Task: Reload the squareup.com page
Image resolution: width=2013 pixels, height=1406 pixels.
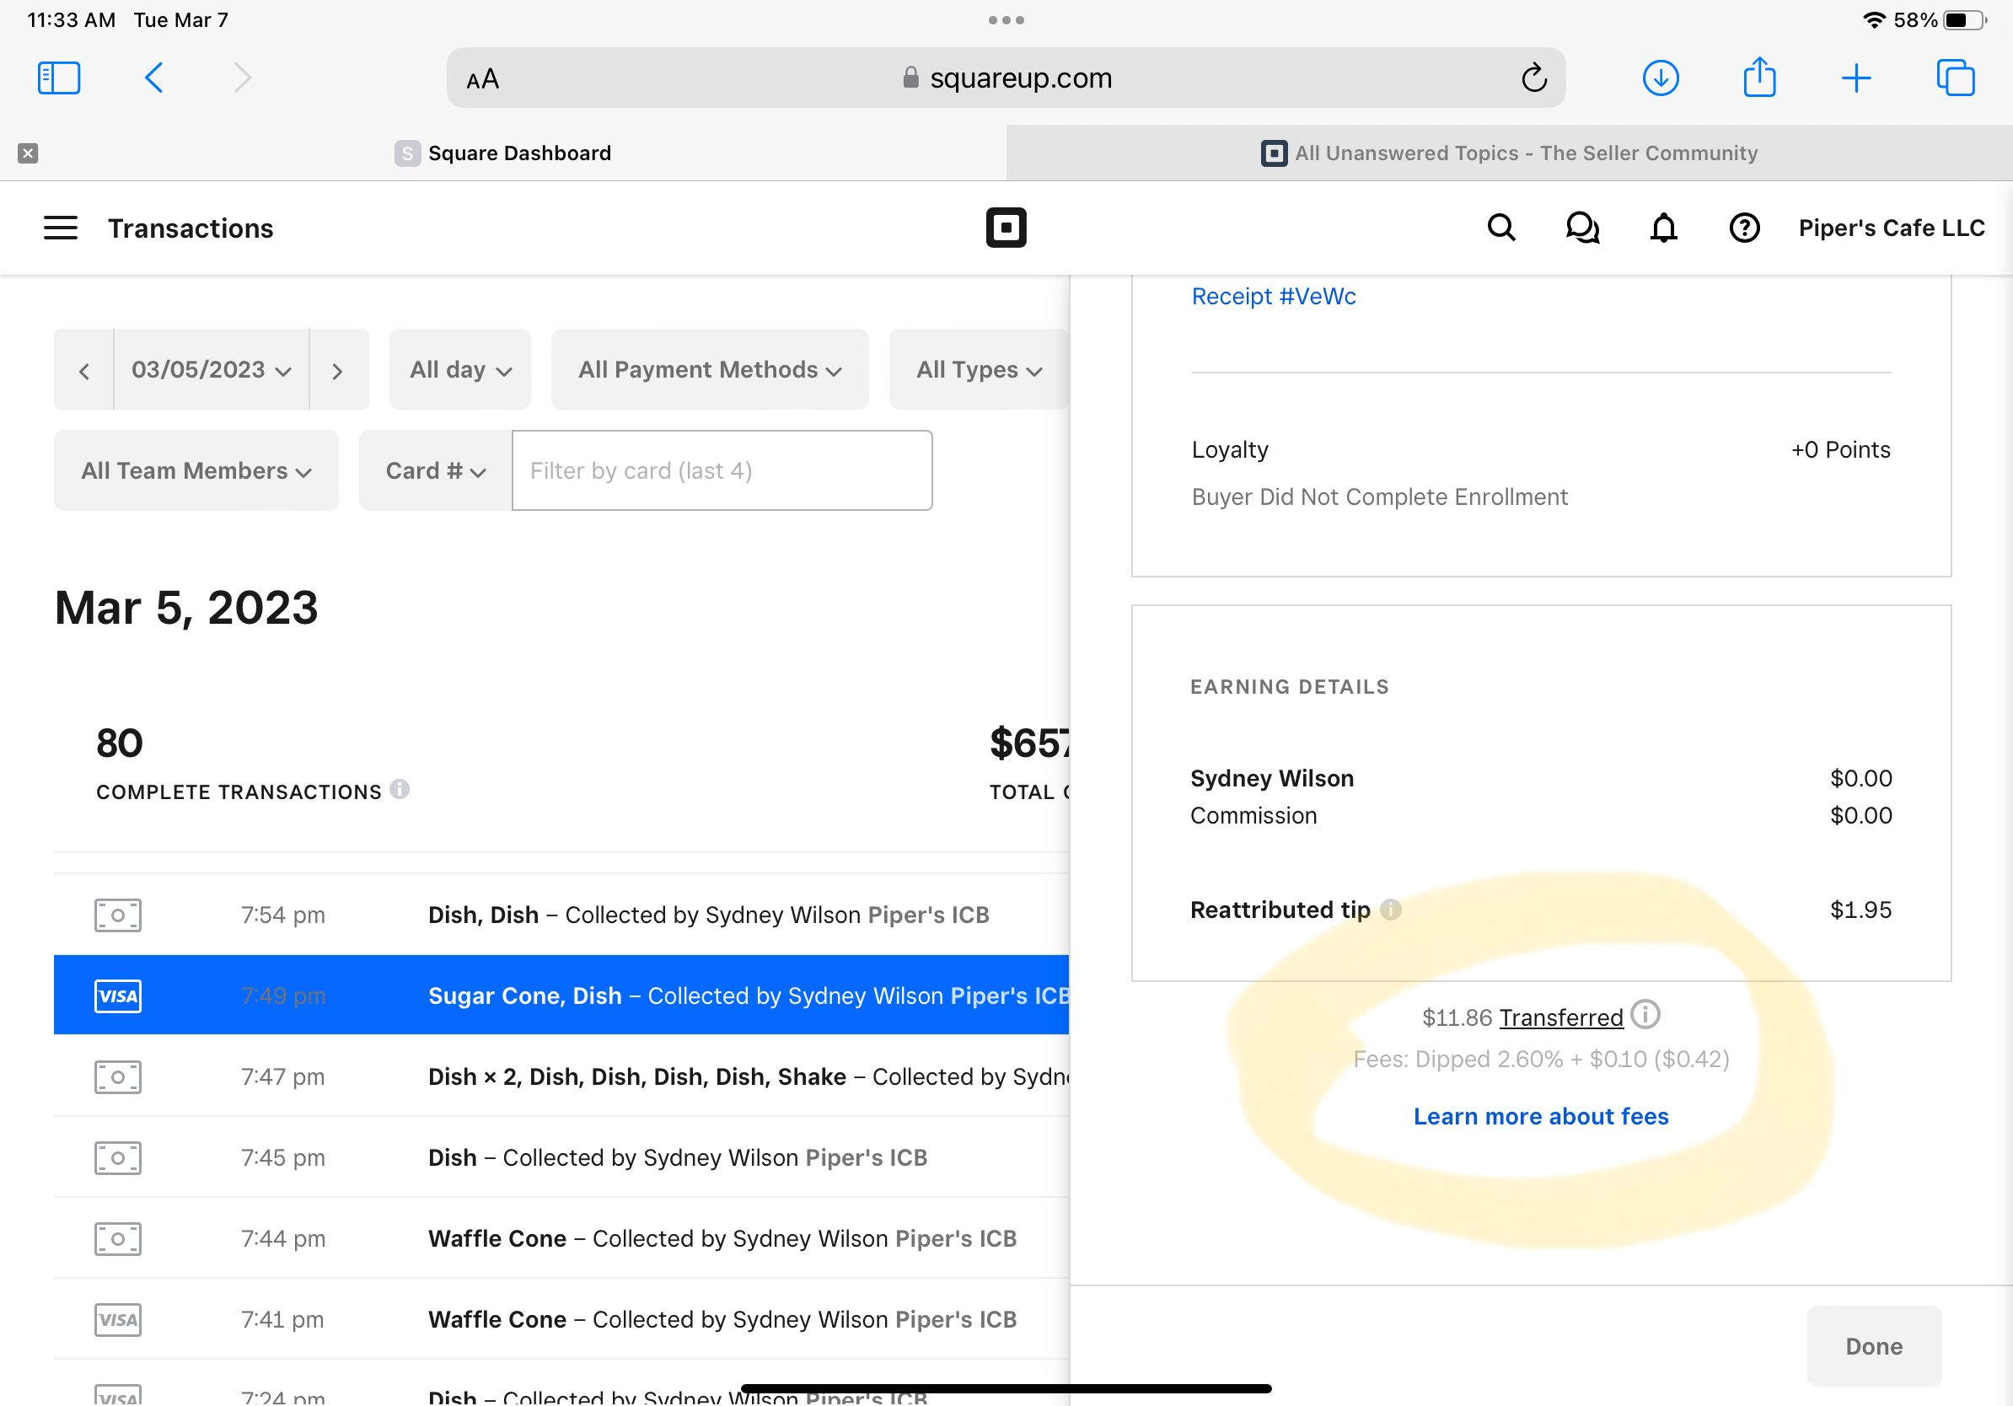Action: 1533,78
